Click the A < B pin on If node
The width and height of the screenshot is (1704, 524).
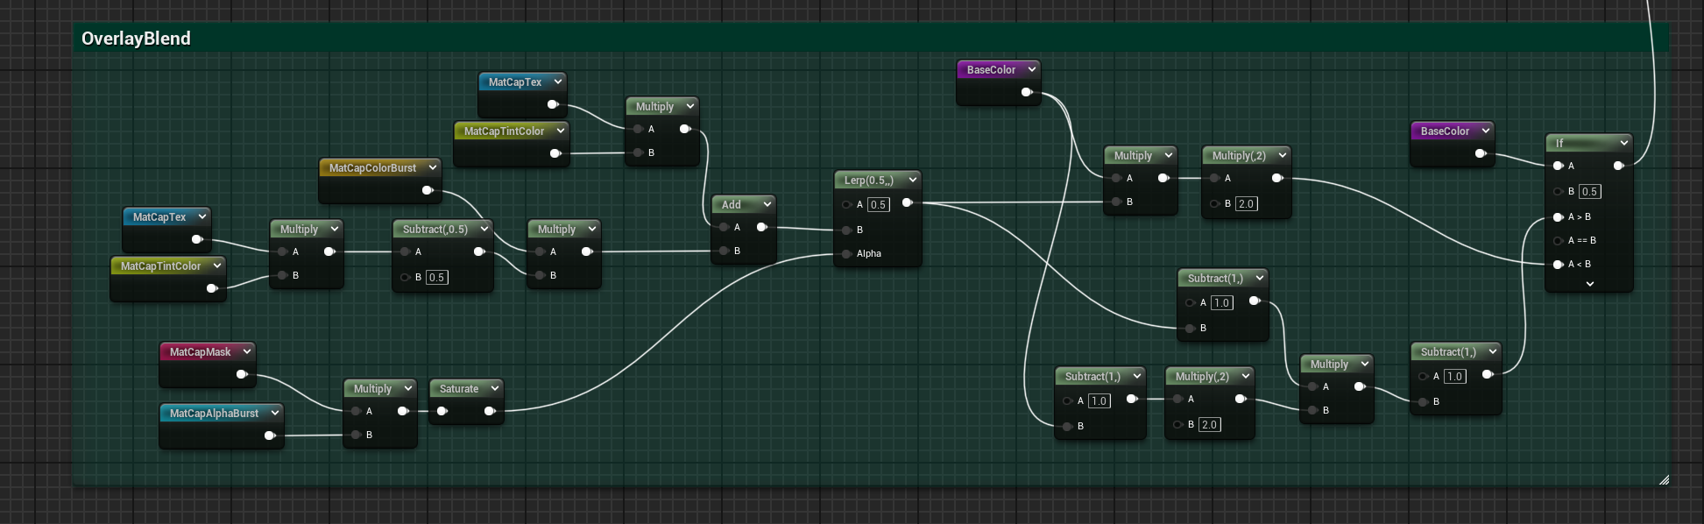tap(1559, 264)
